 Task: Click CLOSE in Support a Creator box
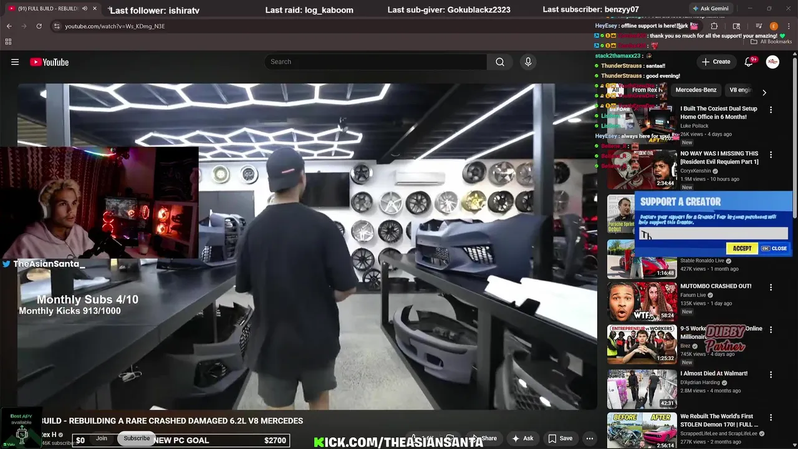click(x=774, y=248)
